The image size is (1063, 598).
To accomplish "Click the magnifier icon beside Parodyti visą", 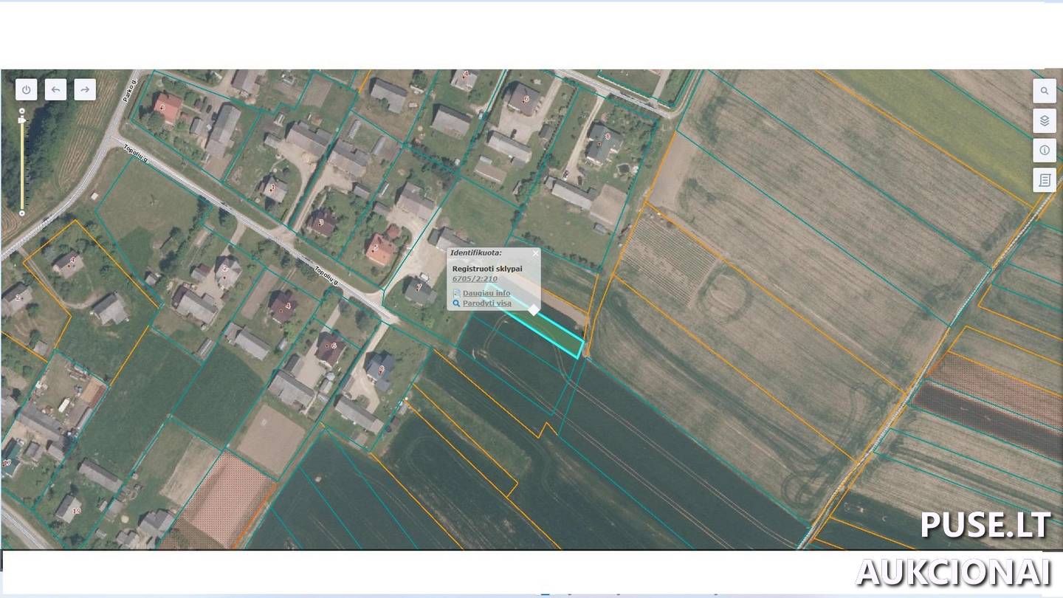I will [x=457, y=303].
